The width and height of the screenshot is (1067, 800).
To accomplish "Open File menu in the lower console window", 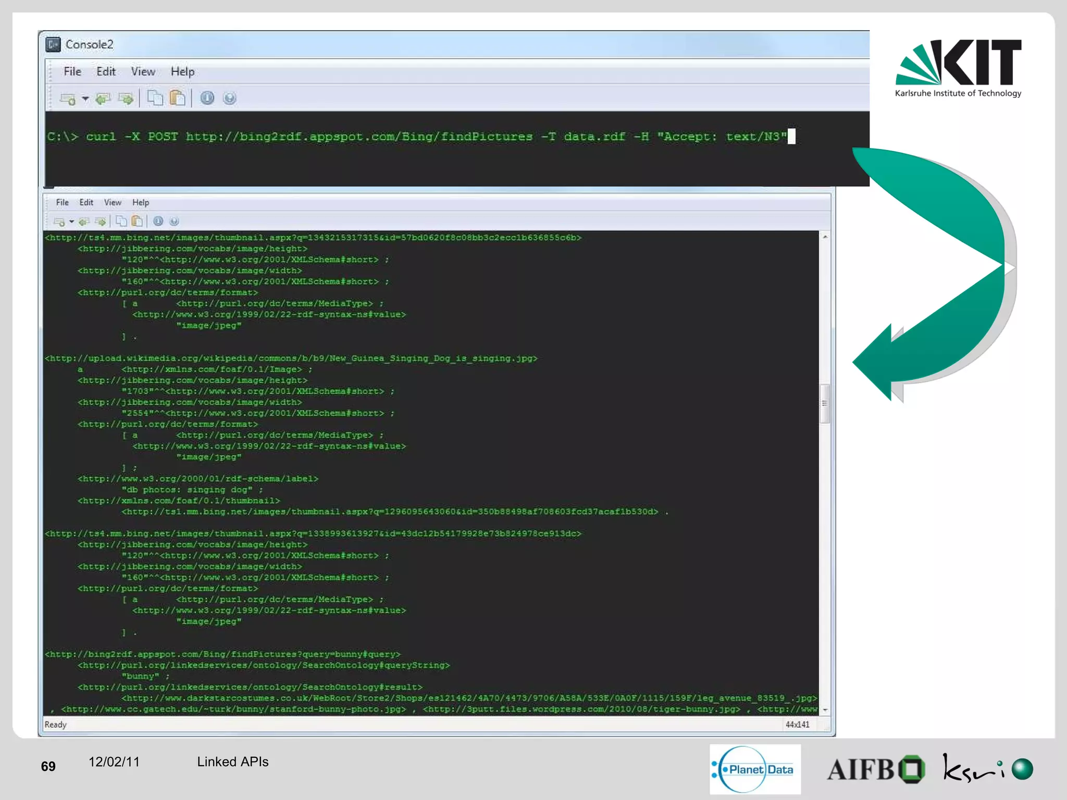I will pos(63,203).
